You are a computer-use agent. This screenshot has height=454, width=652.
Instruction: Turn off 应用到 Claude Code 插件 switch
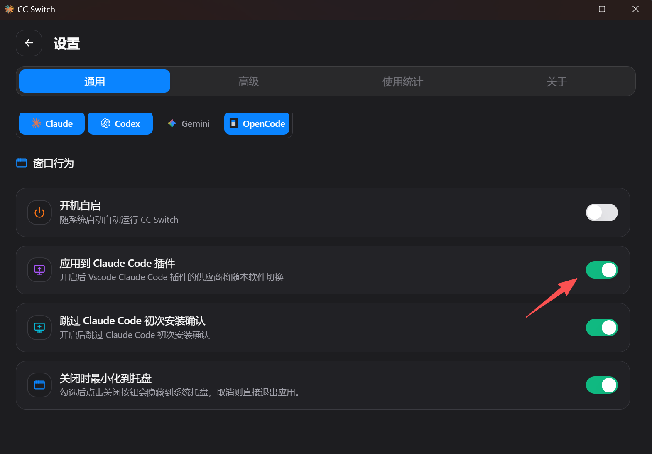pyautogui.click(x=602, y=270)
